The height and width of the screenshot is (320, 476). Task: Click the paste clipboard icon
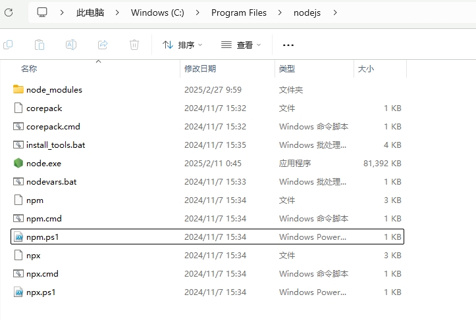(40, 45)
